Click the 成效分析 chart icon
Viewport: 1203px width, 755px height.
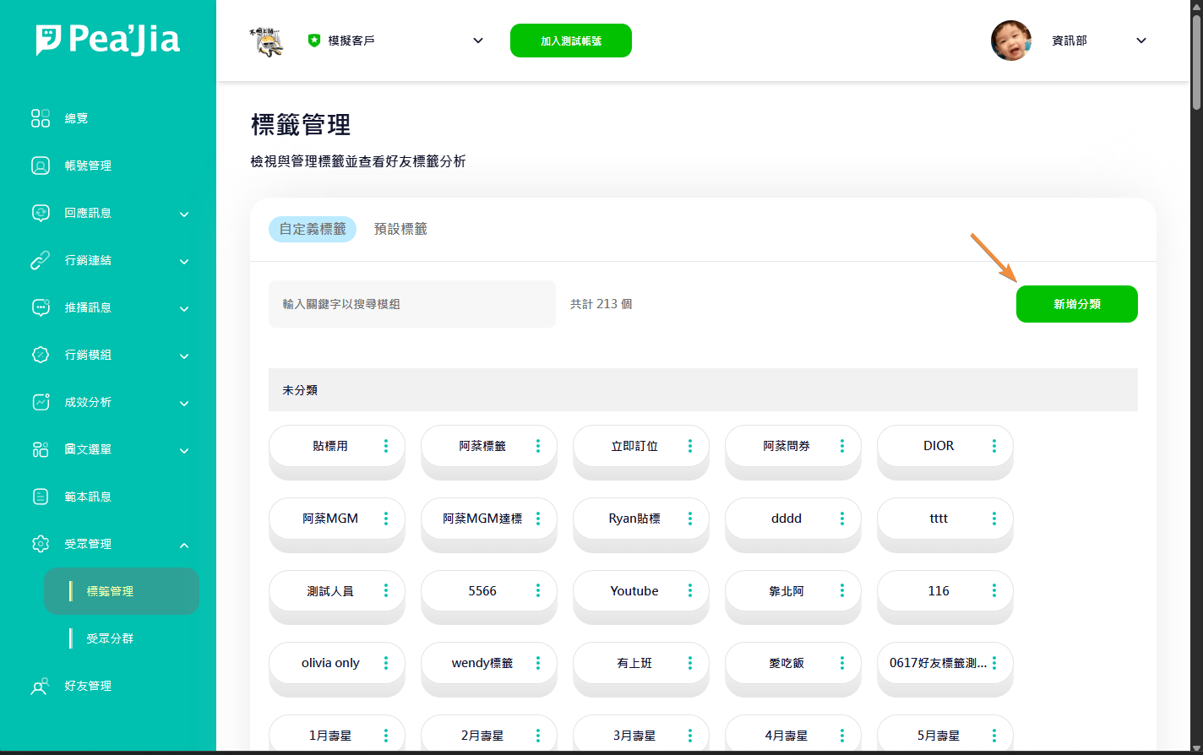(x=41, y=402)
